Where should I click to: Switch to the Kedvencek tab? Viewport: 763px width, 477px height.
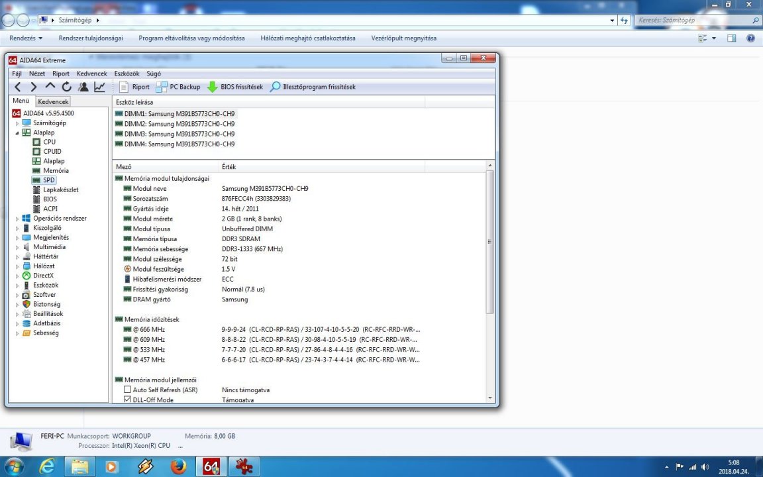[53, 101]
